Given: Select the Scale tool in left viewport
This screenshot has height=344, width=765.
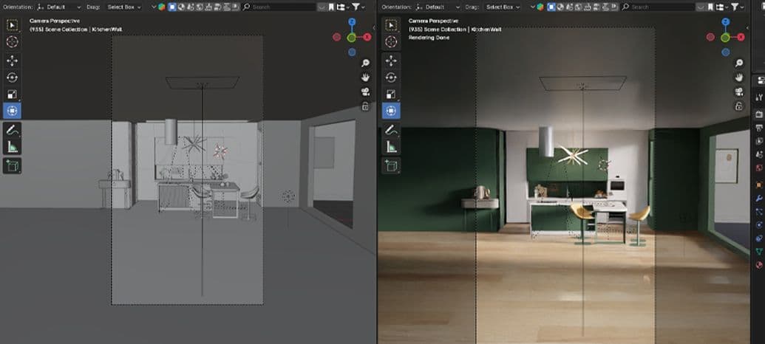Looking at the screenshot, I should pyautogui.click(x=13, y=94).
